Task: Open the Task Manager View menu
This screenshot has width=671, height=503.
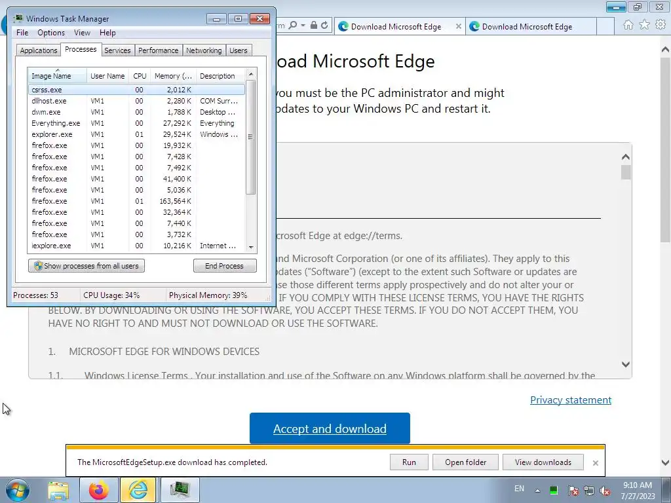Action: pos(82,33)
